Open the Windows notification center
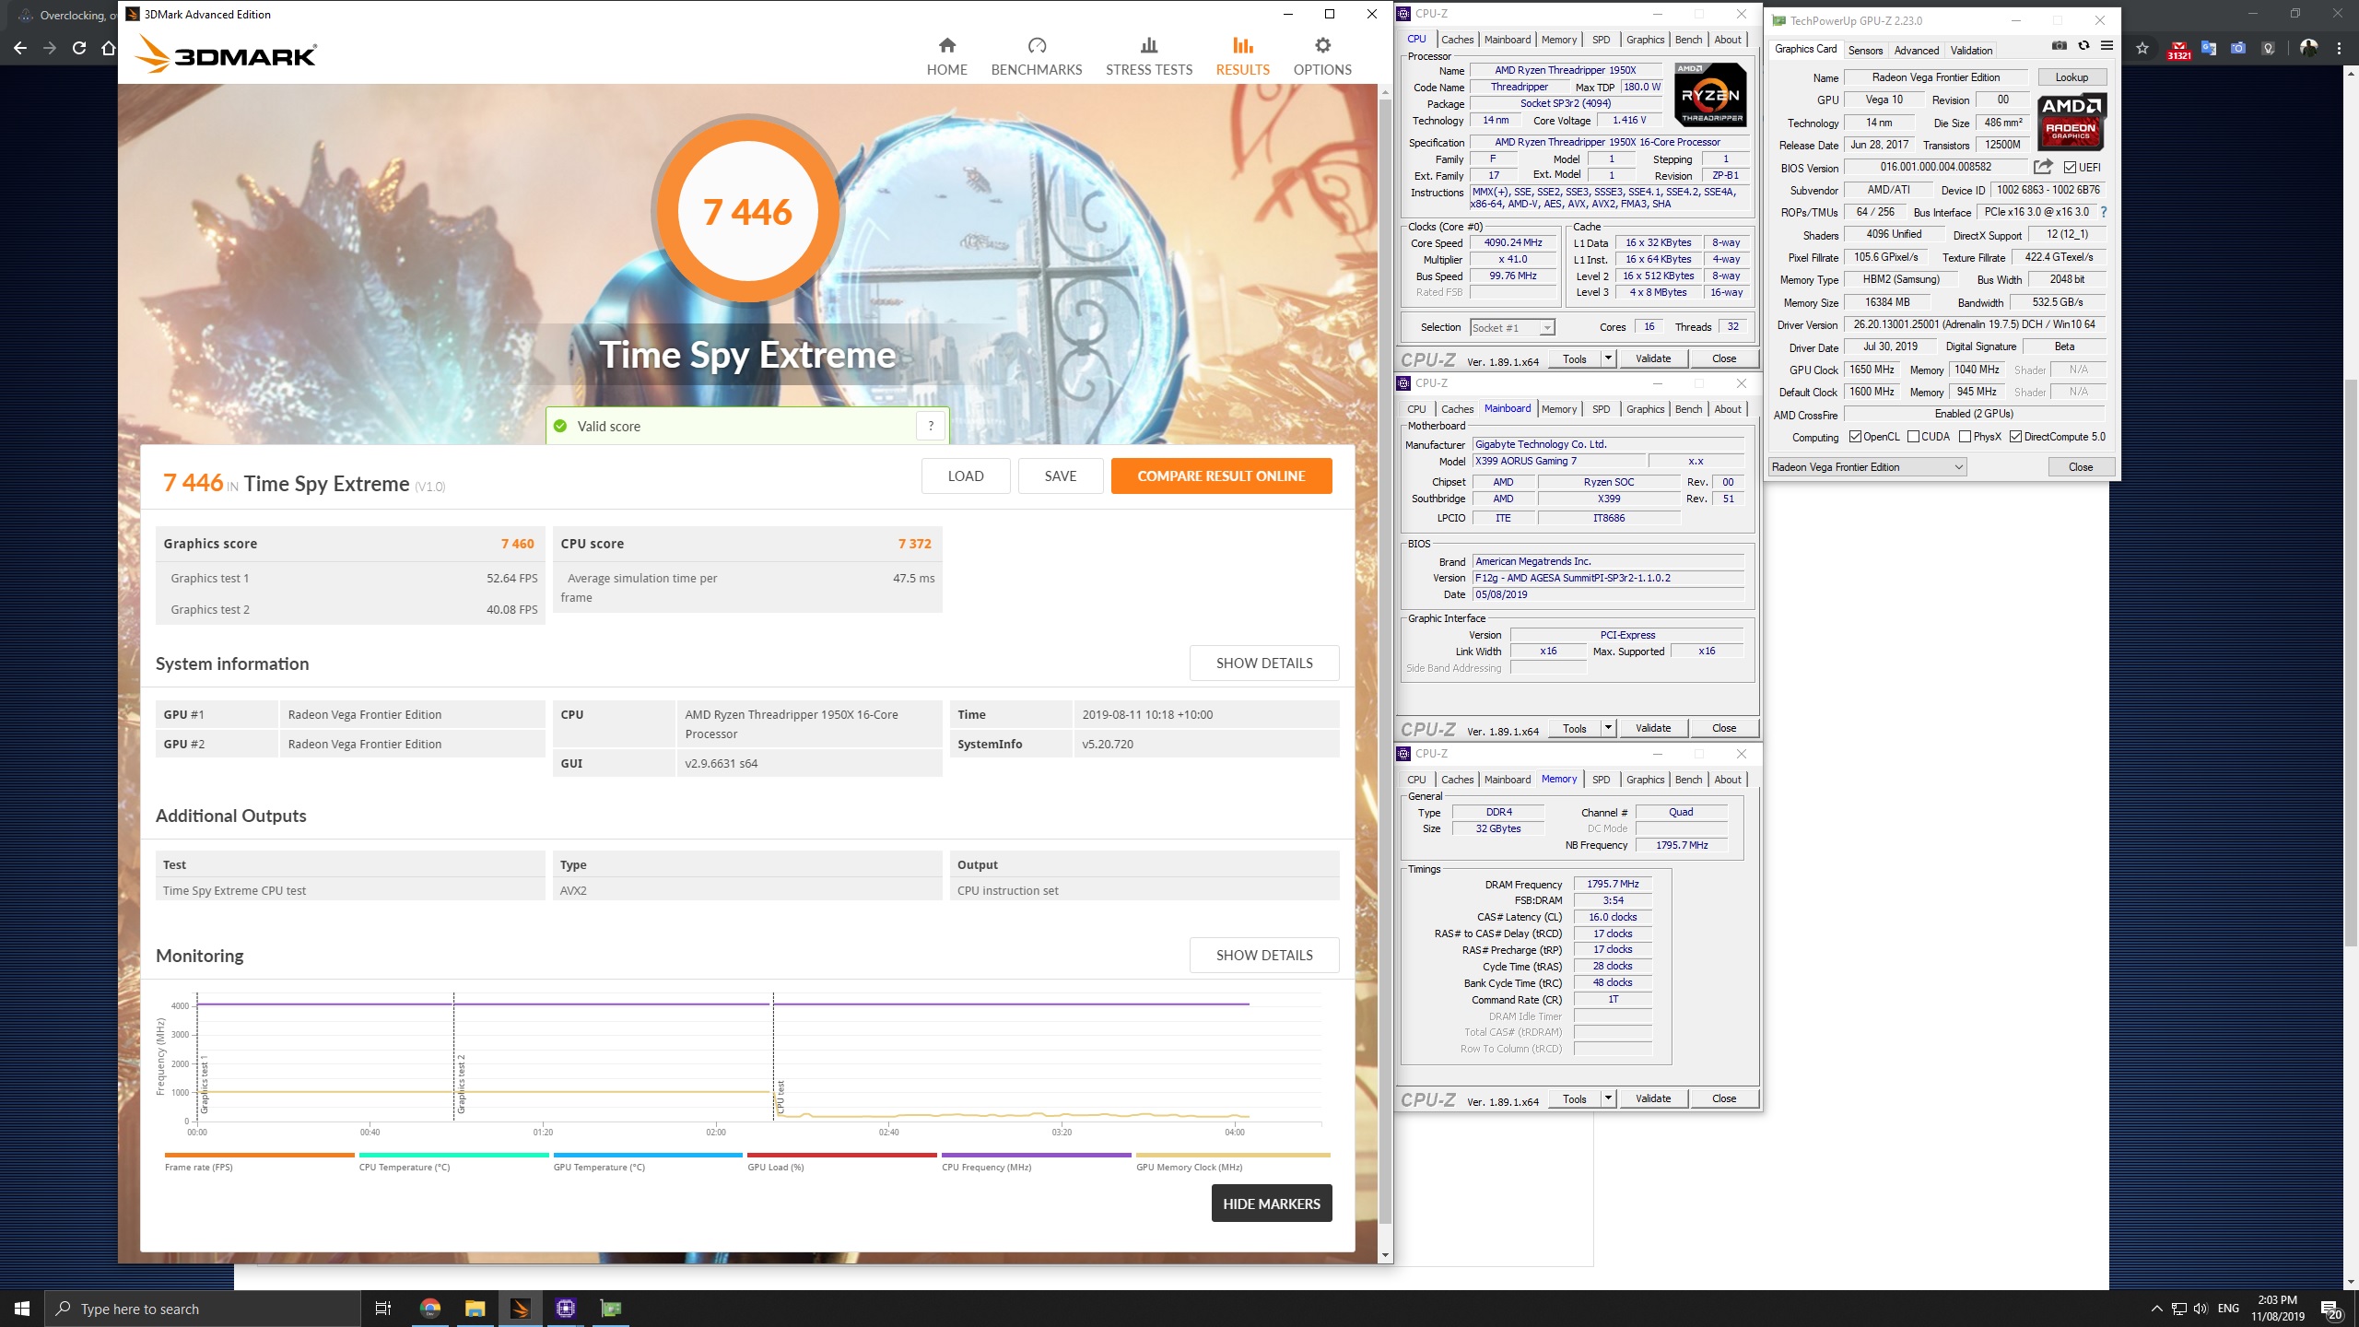Screen dimensions: 2359x1327 pyautogui.click(x=2332, y=1309)
